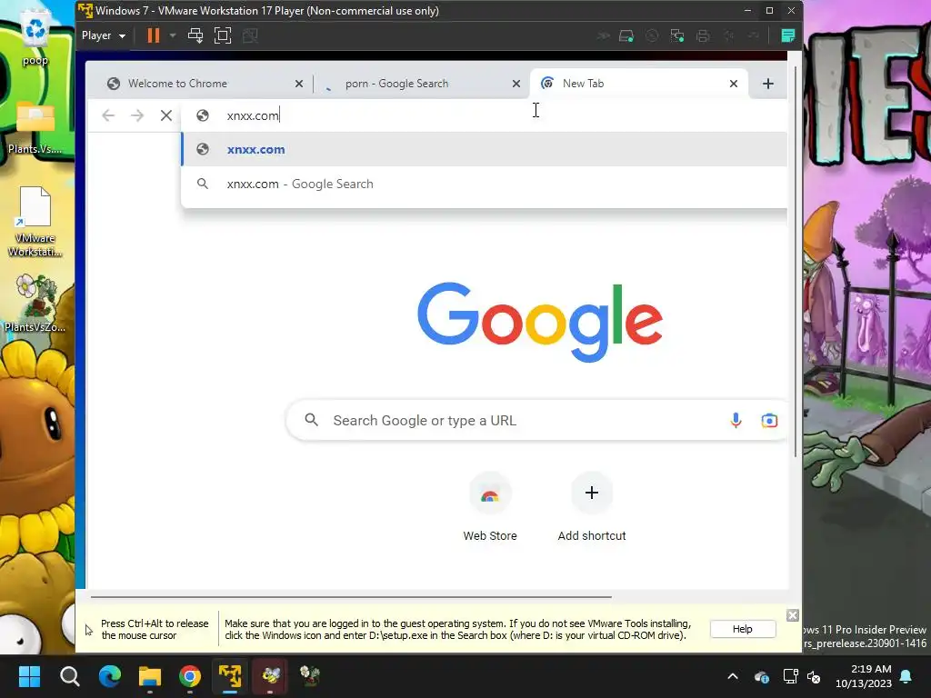This screenshot has height=698, width=931.
Task: Click the Chrome forward arrow
Action: point(137,115)
